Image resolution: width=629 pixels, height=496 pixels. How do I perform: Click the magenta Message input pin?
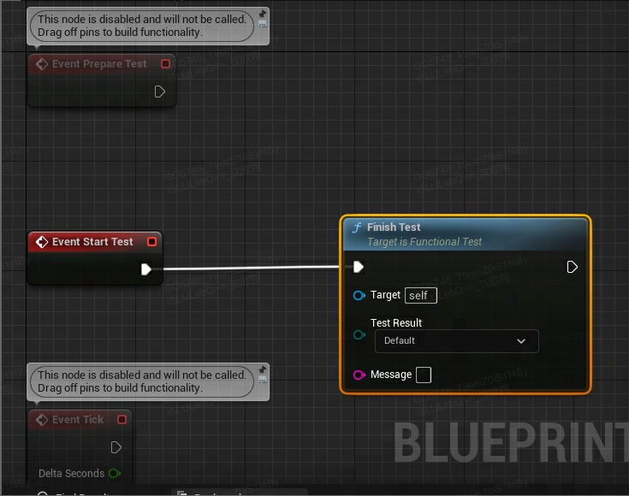coord(359,375)
